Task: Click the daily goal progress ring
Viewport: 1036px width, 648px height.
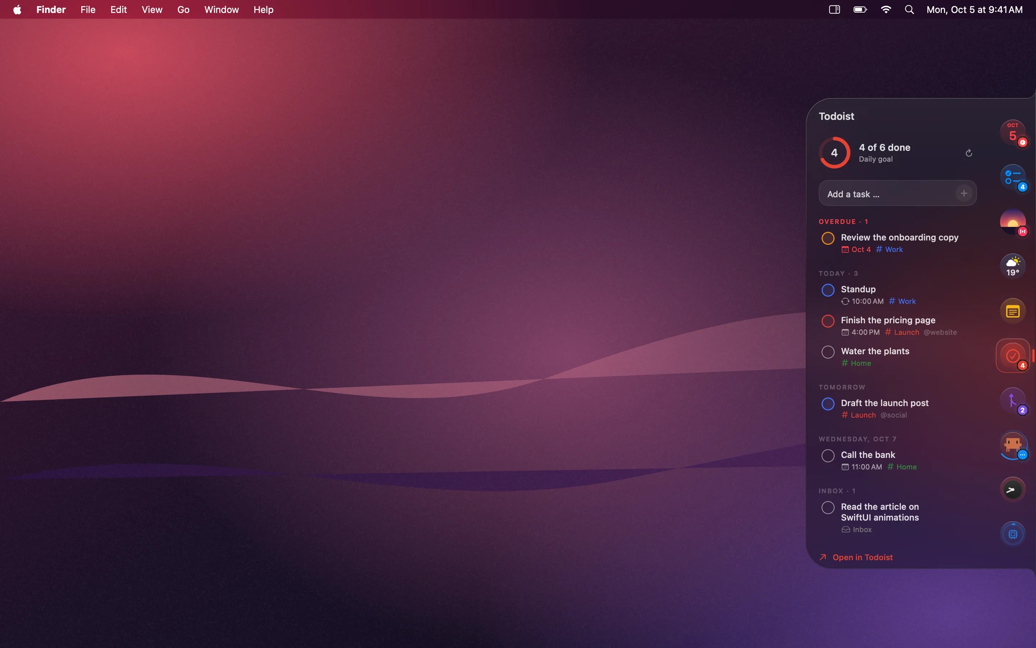Action: (834, 153)
